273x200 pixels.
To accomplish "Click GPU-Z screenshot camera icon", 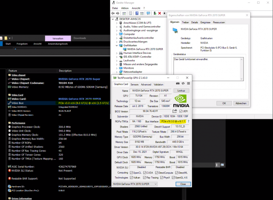I will 178,83.
